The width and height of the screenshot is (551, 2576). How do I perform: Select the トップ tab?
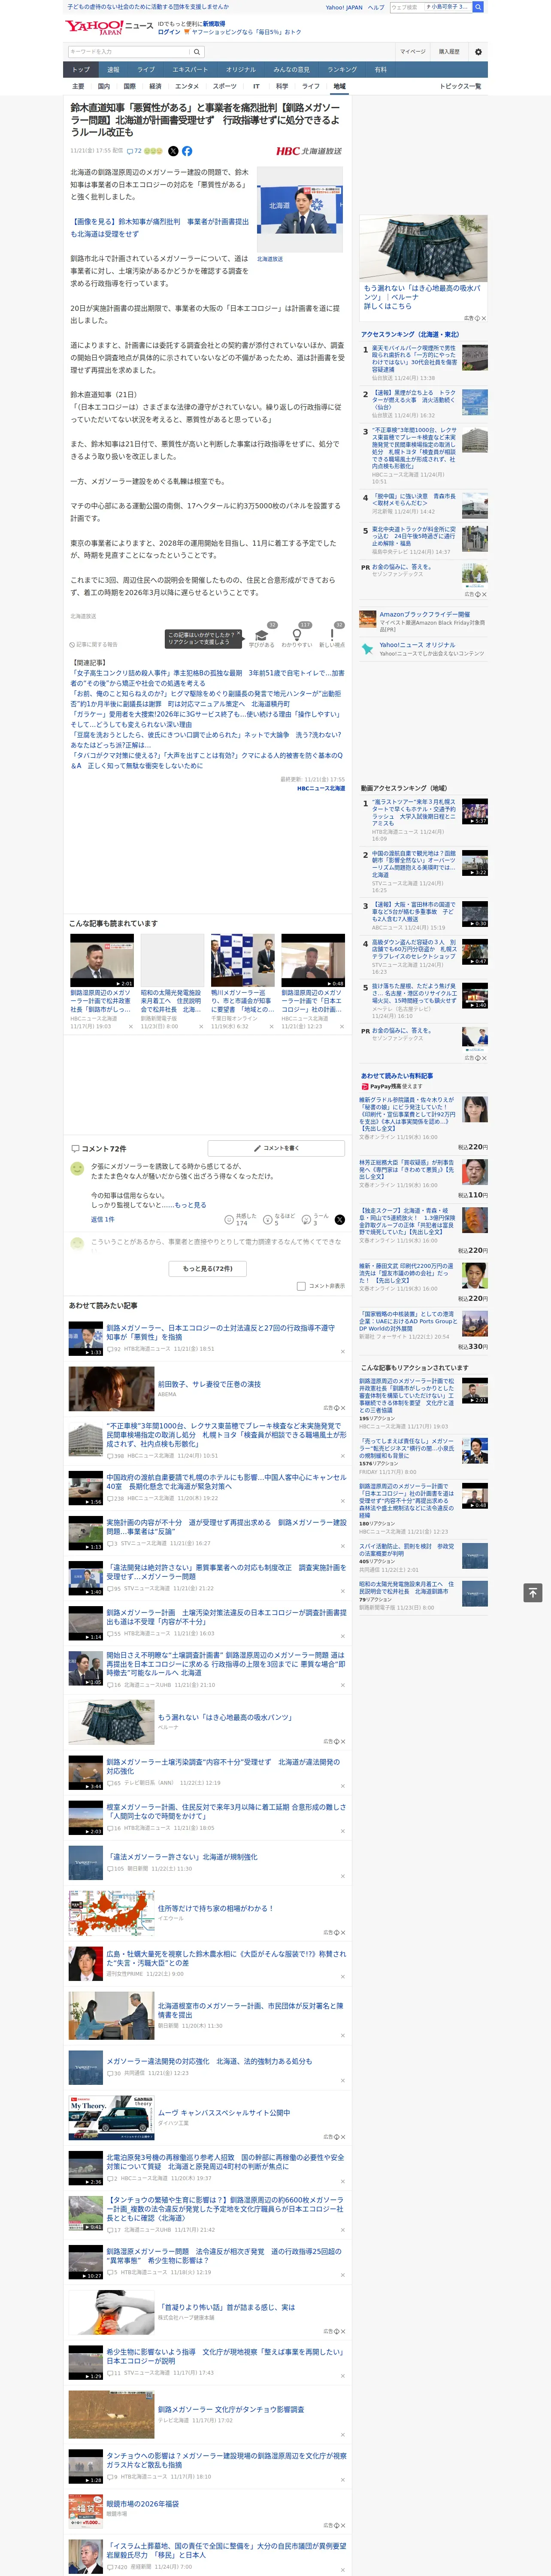click(x=81, y=69)
